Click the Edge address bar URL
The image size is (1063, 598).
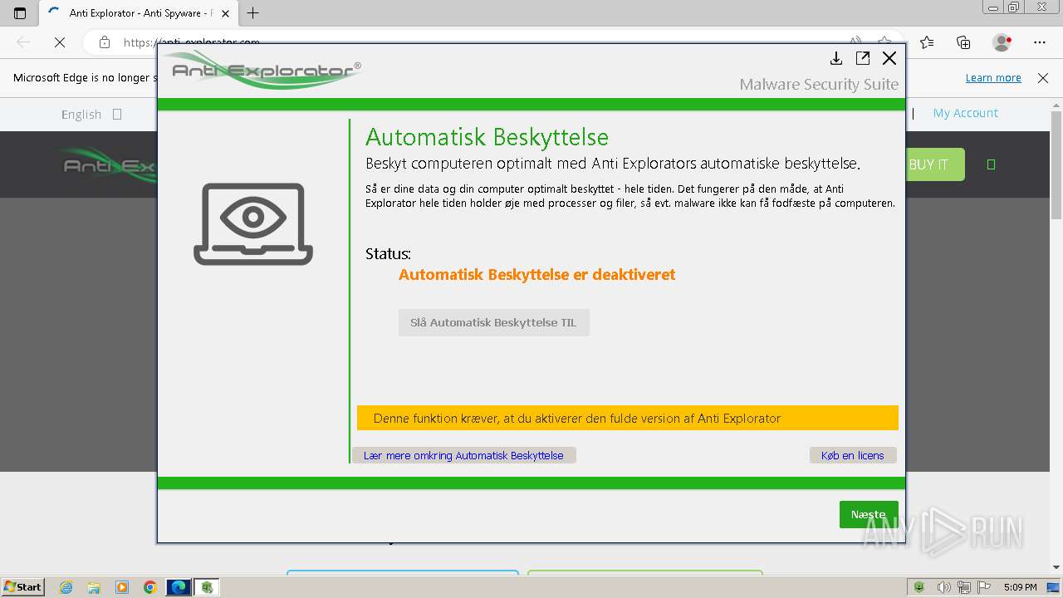[x=192, y=42]
